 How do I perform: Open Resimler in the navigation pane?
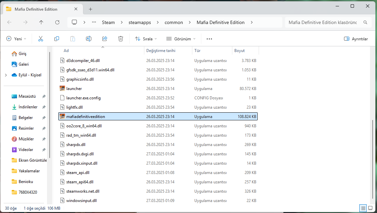(26, 128)
